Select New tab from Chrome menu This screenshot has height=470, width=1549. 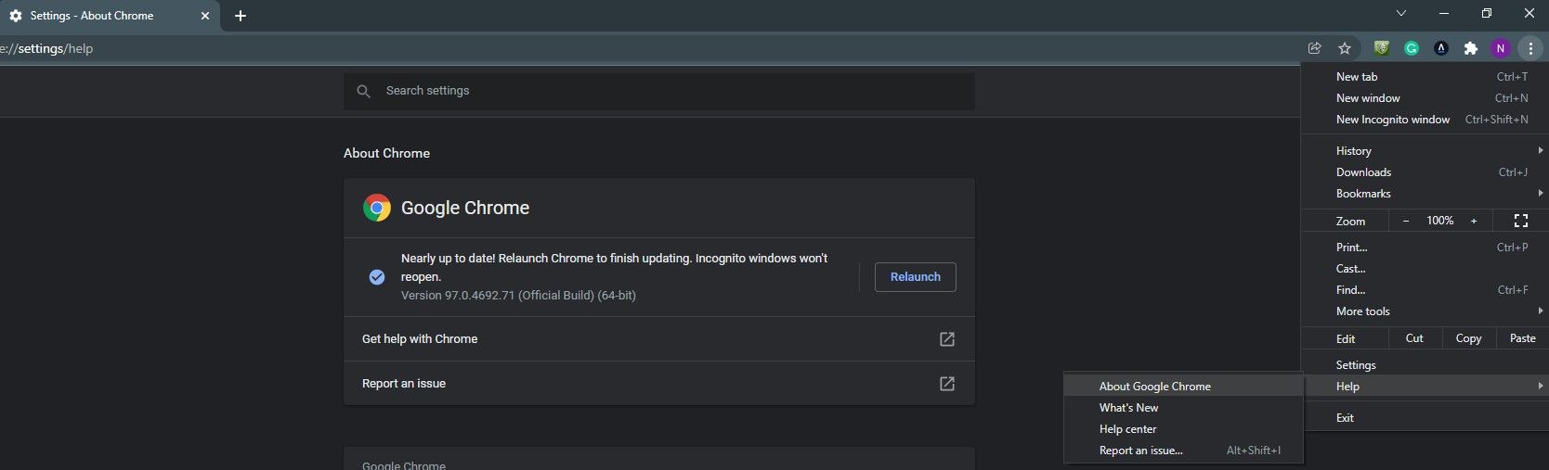click(x=1425, y=77)
